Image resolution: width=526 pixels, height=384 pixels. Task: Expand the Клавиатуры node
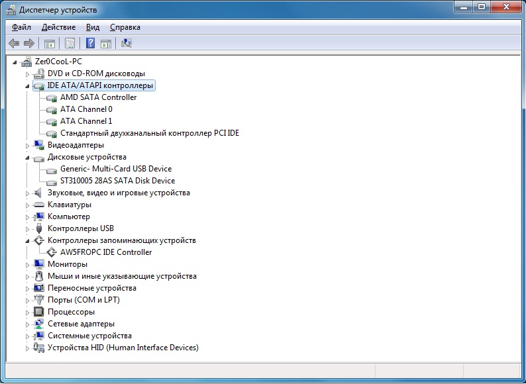click(28, 205)
